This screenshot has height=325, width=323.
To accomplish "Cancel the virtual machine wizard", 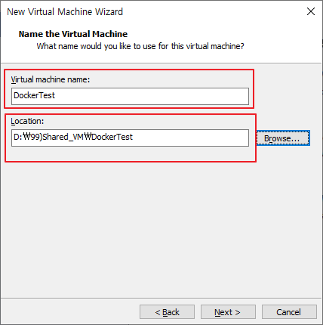I will [x=289, y=312].
